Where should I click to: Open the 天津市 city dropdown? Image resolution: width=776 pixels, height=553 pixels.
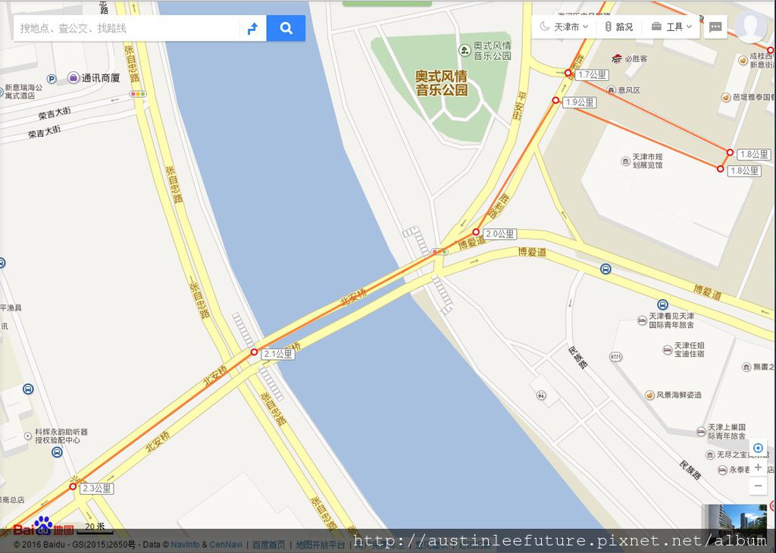564,27
